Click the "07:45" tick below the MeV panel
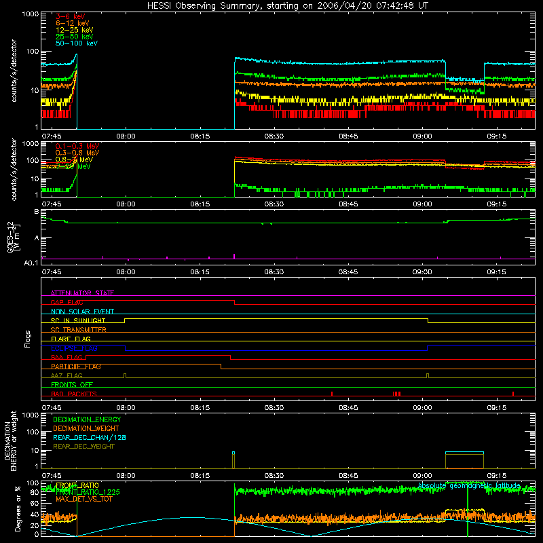The height and width of the screenshot is (543, 543). point(52,204)
